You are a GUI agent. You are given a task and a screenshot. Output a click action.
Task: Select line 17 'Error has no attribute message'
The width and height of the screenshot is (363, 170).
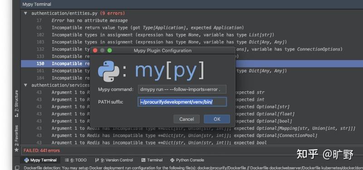pyautogui.click(x=192, y=20)
